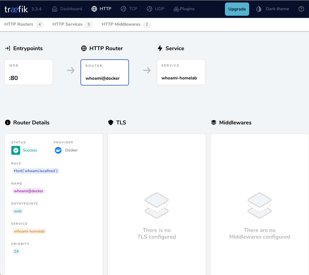Screen dimensions: 309x275
Task: Click the Host(`whoami.localhost`) rule badge
Action: click(x=36, y=171)
